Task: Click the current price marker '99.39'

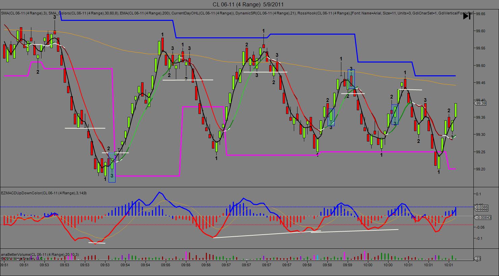Action: coord(481,104)
